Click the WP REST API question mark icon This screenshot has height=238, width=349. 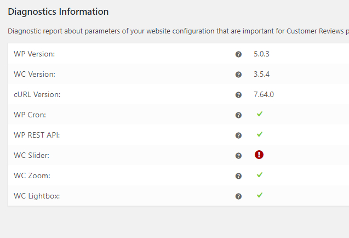238,135
